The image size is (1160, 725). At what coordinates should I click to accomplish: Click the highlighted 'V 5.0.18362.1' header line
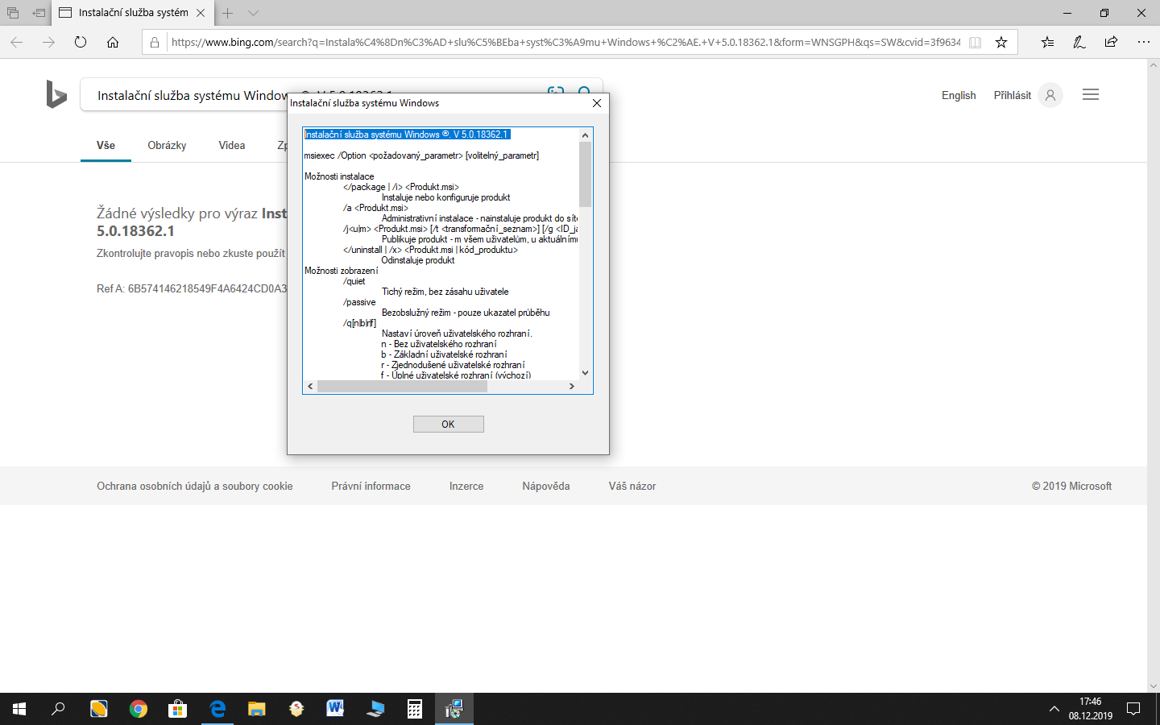pyautogui.click(x=407, y=135)
